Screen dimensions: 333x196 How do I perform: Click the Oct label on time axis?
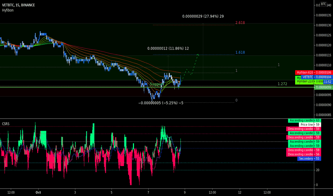[x=38, y=192]
